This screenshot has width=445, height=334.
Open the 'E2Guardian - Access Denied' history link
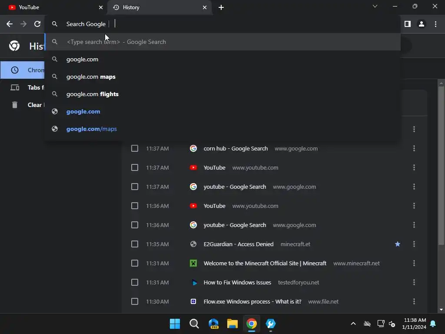pos(239,244)
